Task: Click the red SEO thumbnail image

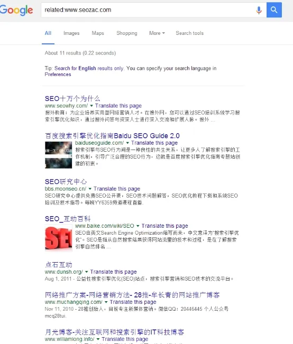Action: tap(58, 238)
